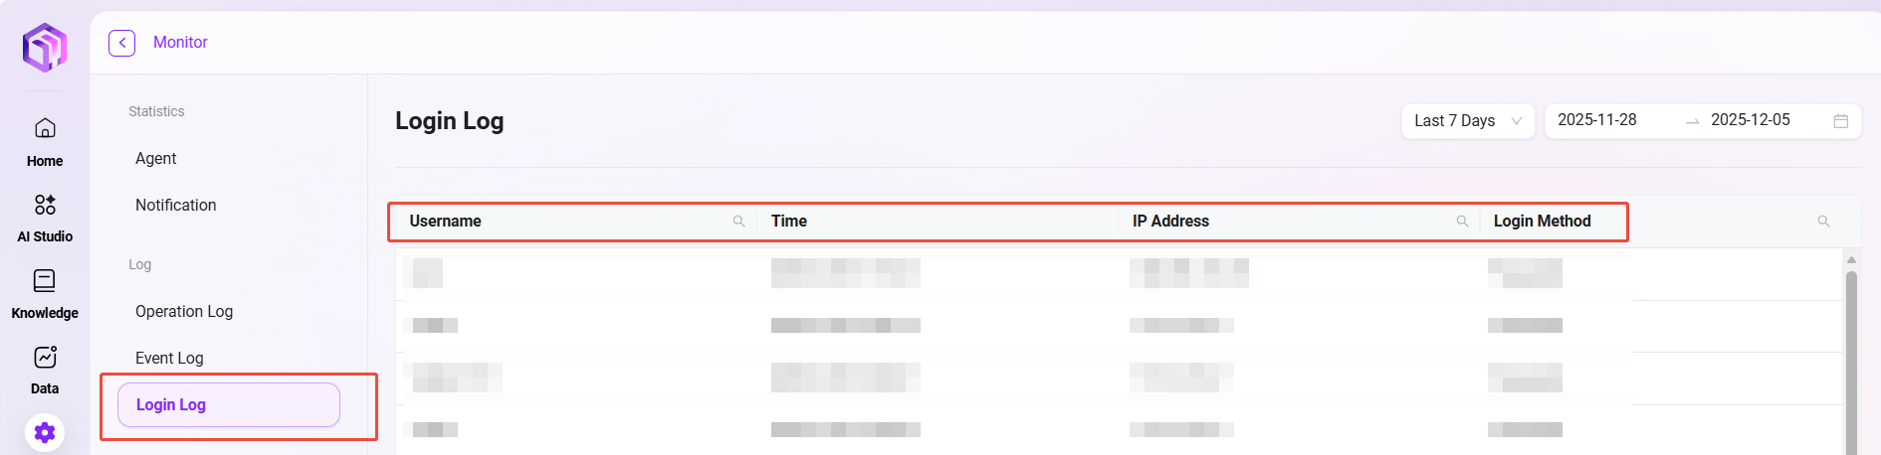This screenshot has height=455, width=1881.
Task: Open the Knowledge section
Action: (45, 294)
